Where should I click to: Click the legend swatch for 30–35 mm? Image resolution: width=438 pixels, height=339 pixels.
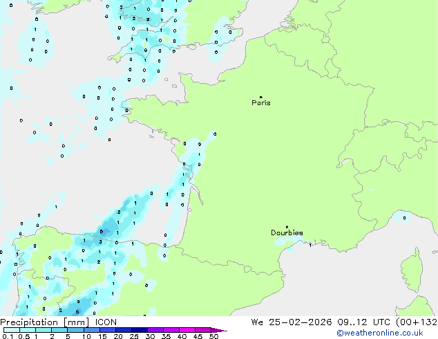point(155,330)
